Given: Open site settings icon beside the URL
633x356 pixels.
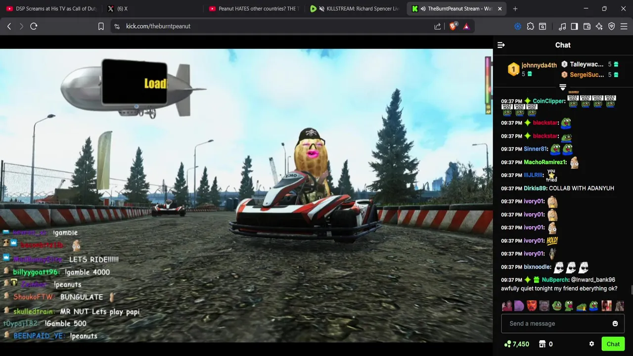Looking at the screenshot, I should tap(117, 26).
